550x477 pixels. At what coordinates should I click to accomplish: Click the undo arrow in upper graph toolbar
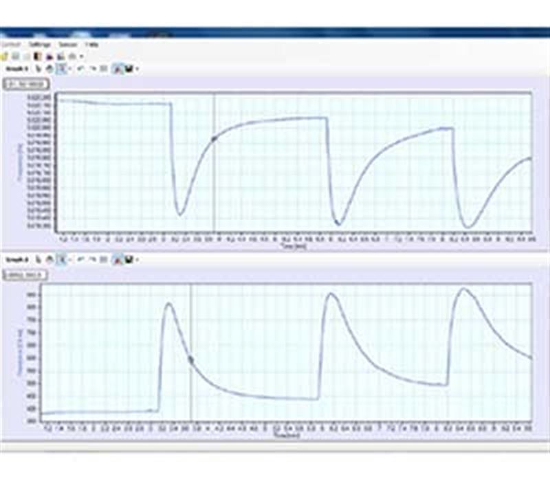tap(80, 68)
